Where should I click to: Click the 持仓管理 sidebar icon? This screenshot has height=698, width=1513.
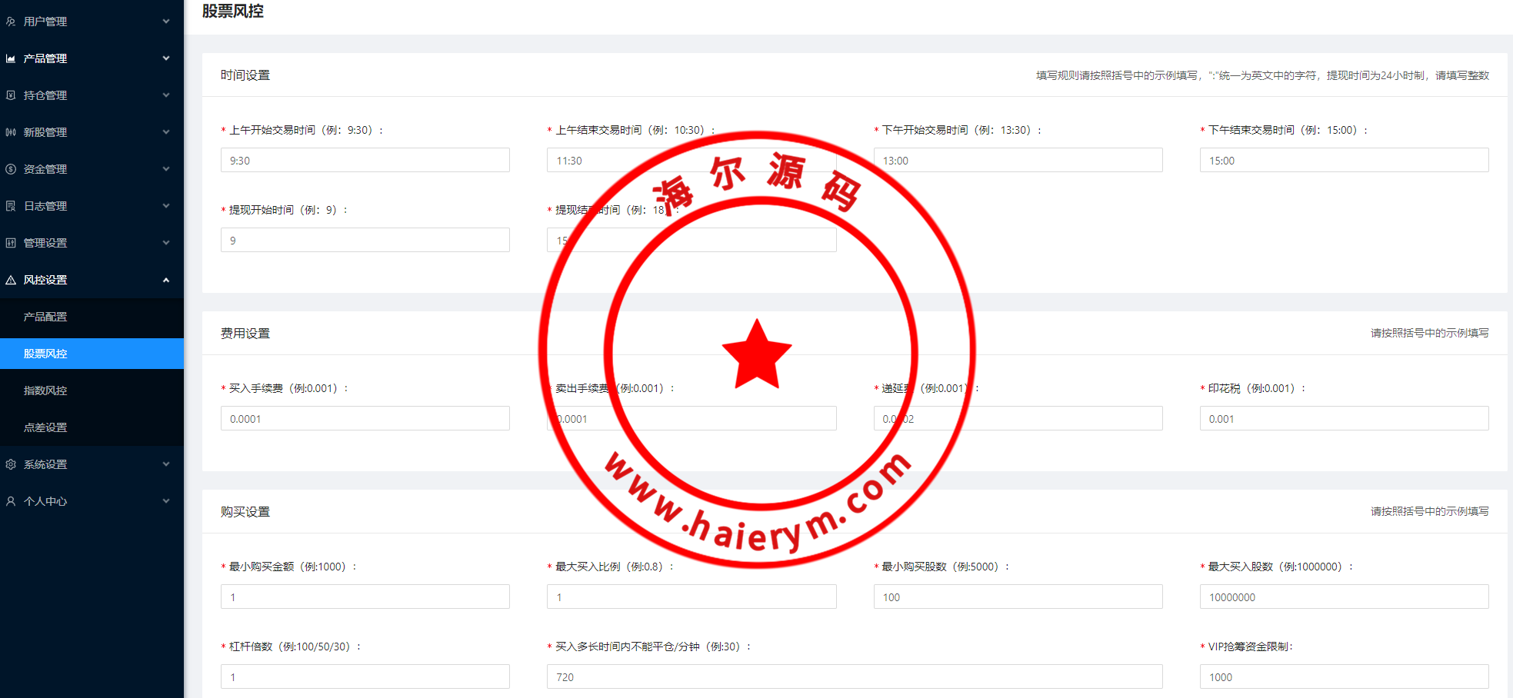tap(11, 95)
